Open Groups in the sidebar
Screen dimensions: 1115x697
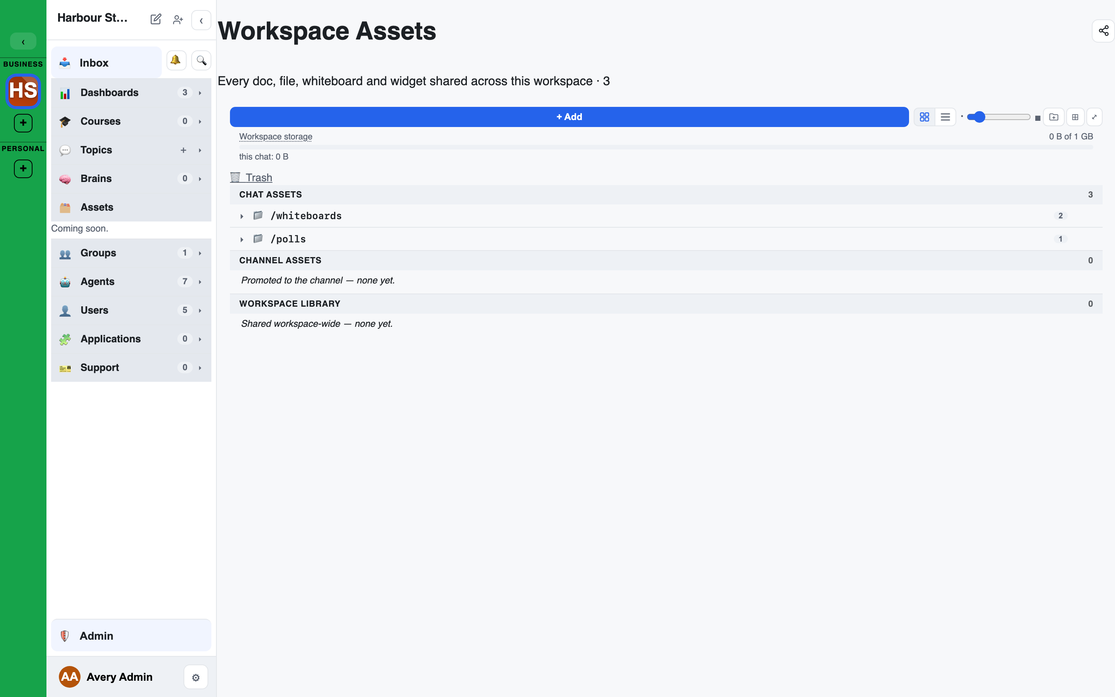coord(131,252)
